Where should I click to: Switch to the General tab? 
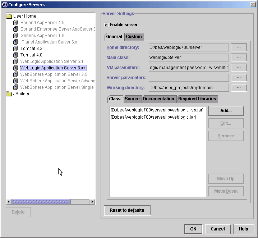(x=114, y=37)
